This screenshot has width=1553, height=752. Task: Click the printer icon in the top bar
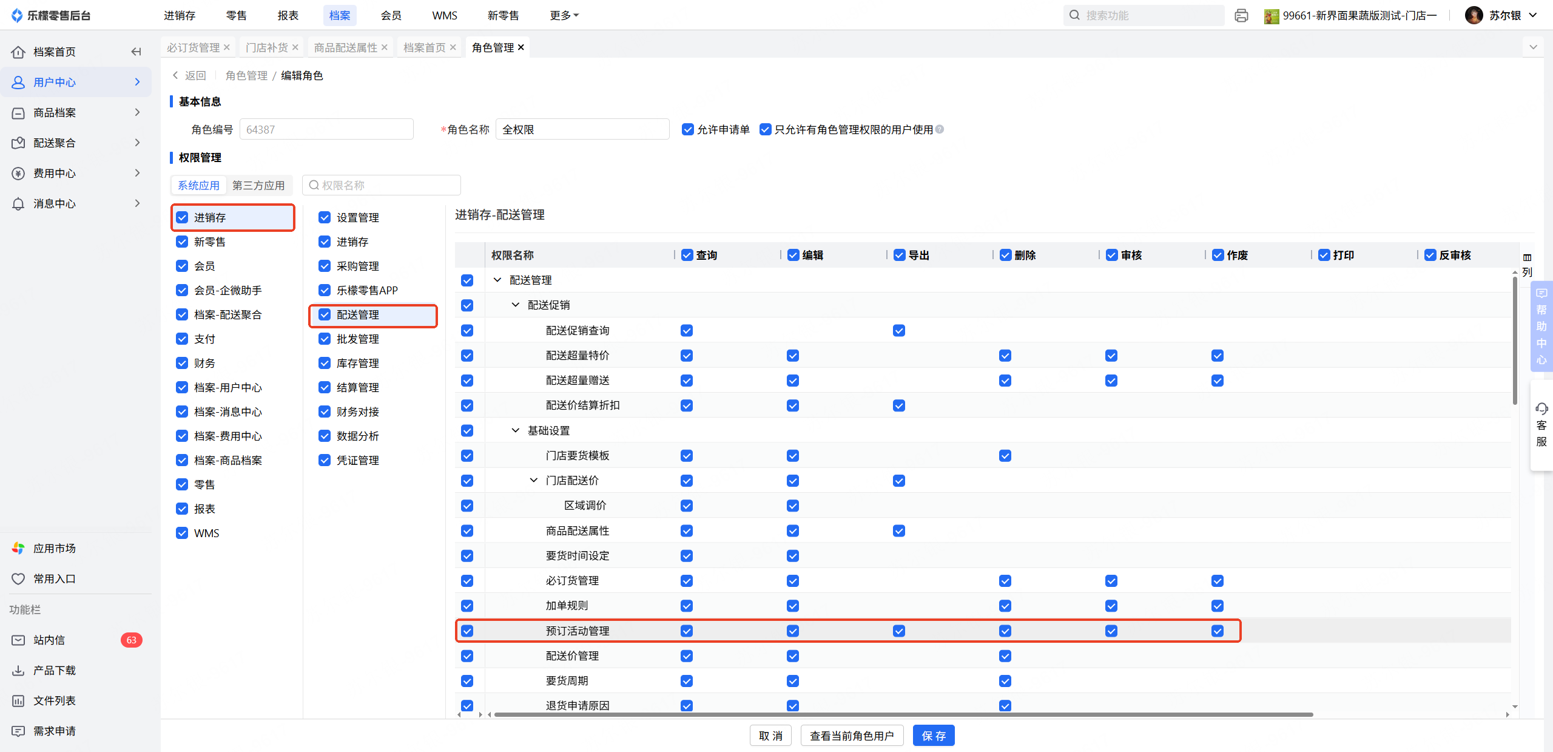pyautogui.click(x=1241, y=16)
